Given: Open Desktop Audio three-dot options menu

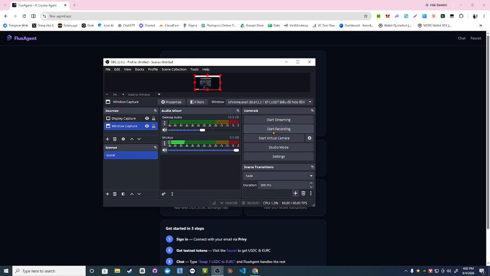Looking at the screenshot, I should click(x=165, y=123).
